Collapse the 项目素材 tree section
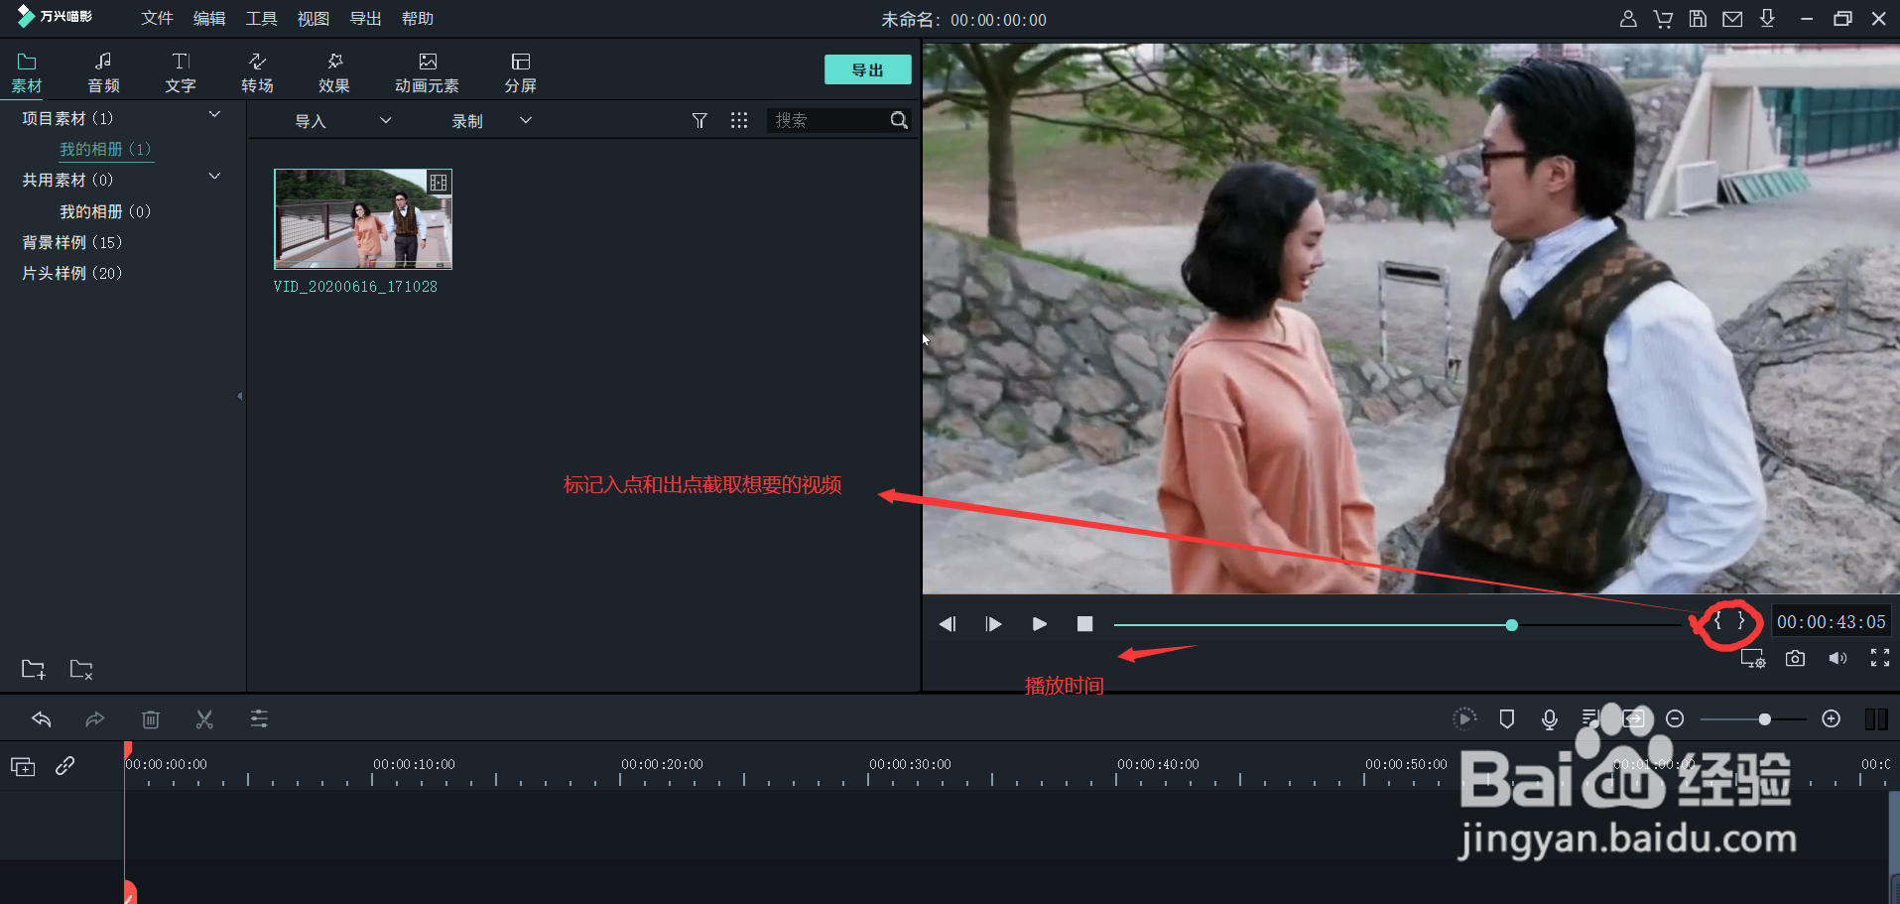This screenshot has height=904, width=1900. tap(214, 115)
